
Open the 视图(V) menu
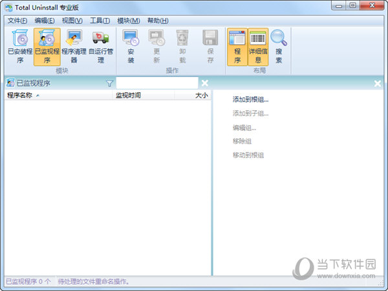(72, 21)
